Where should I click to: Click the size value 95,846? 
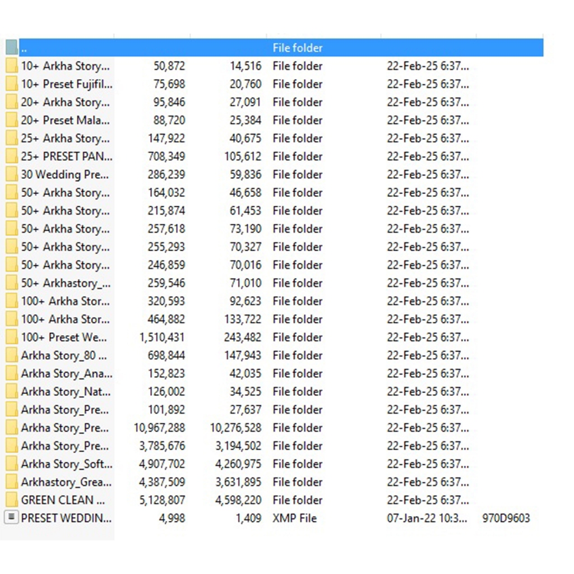(169, 102)
